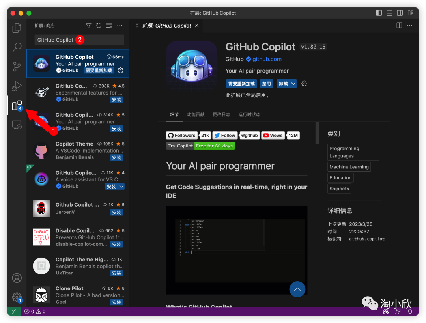Install the Experimental features GitHub Copilot extension
This screenshot has height=323, width=426.
[x=116, y=100]
